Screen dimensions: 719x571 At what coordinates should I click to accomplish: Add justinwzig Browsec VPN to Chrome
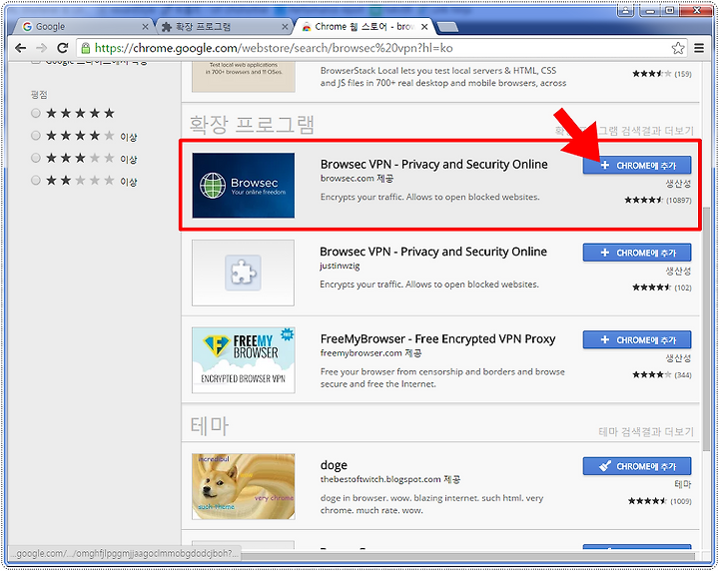coord(637,253)
